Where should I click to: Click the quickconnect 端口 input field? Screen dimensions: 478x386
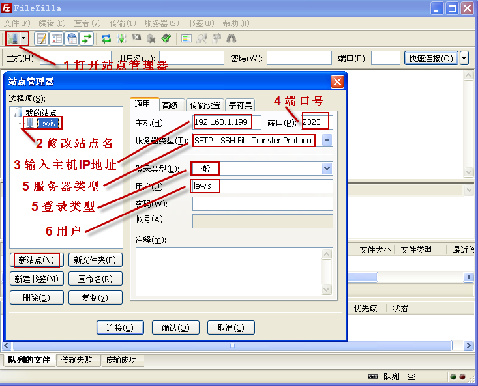click(x=385, y=58)
